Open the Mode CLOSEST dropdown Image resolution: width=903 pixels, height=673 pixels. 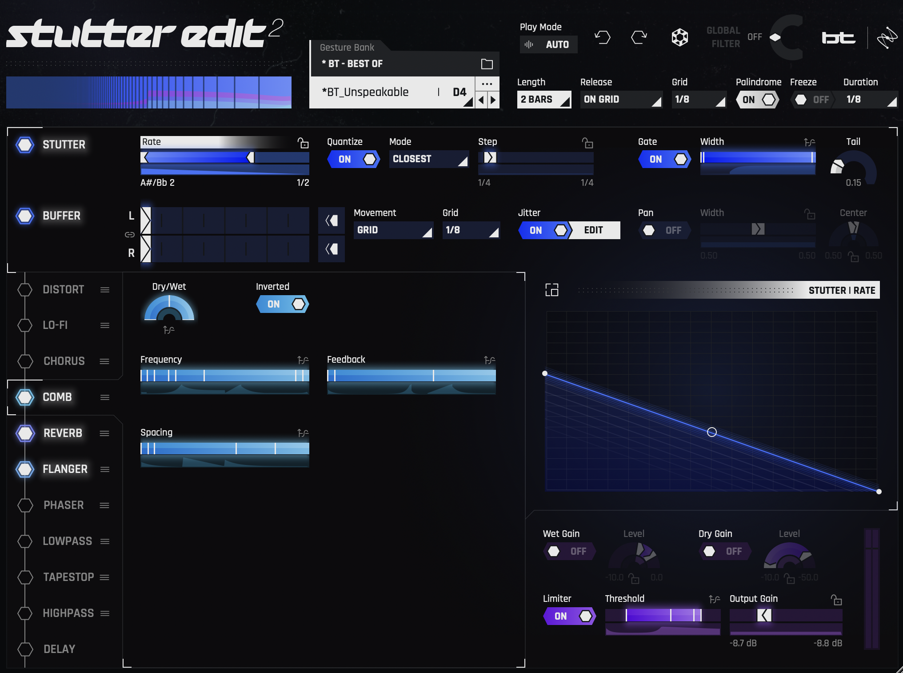pyautogui.click(x=429, y=159)
